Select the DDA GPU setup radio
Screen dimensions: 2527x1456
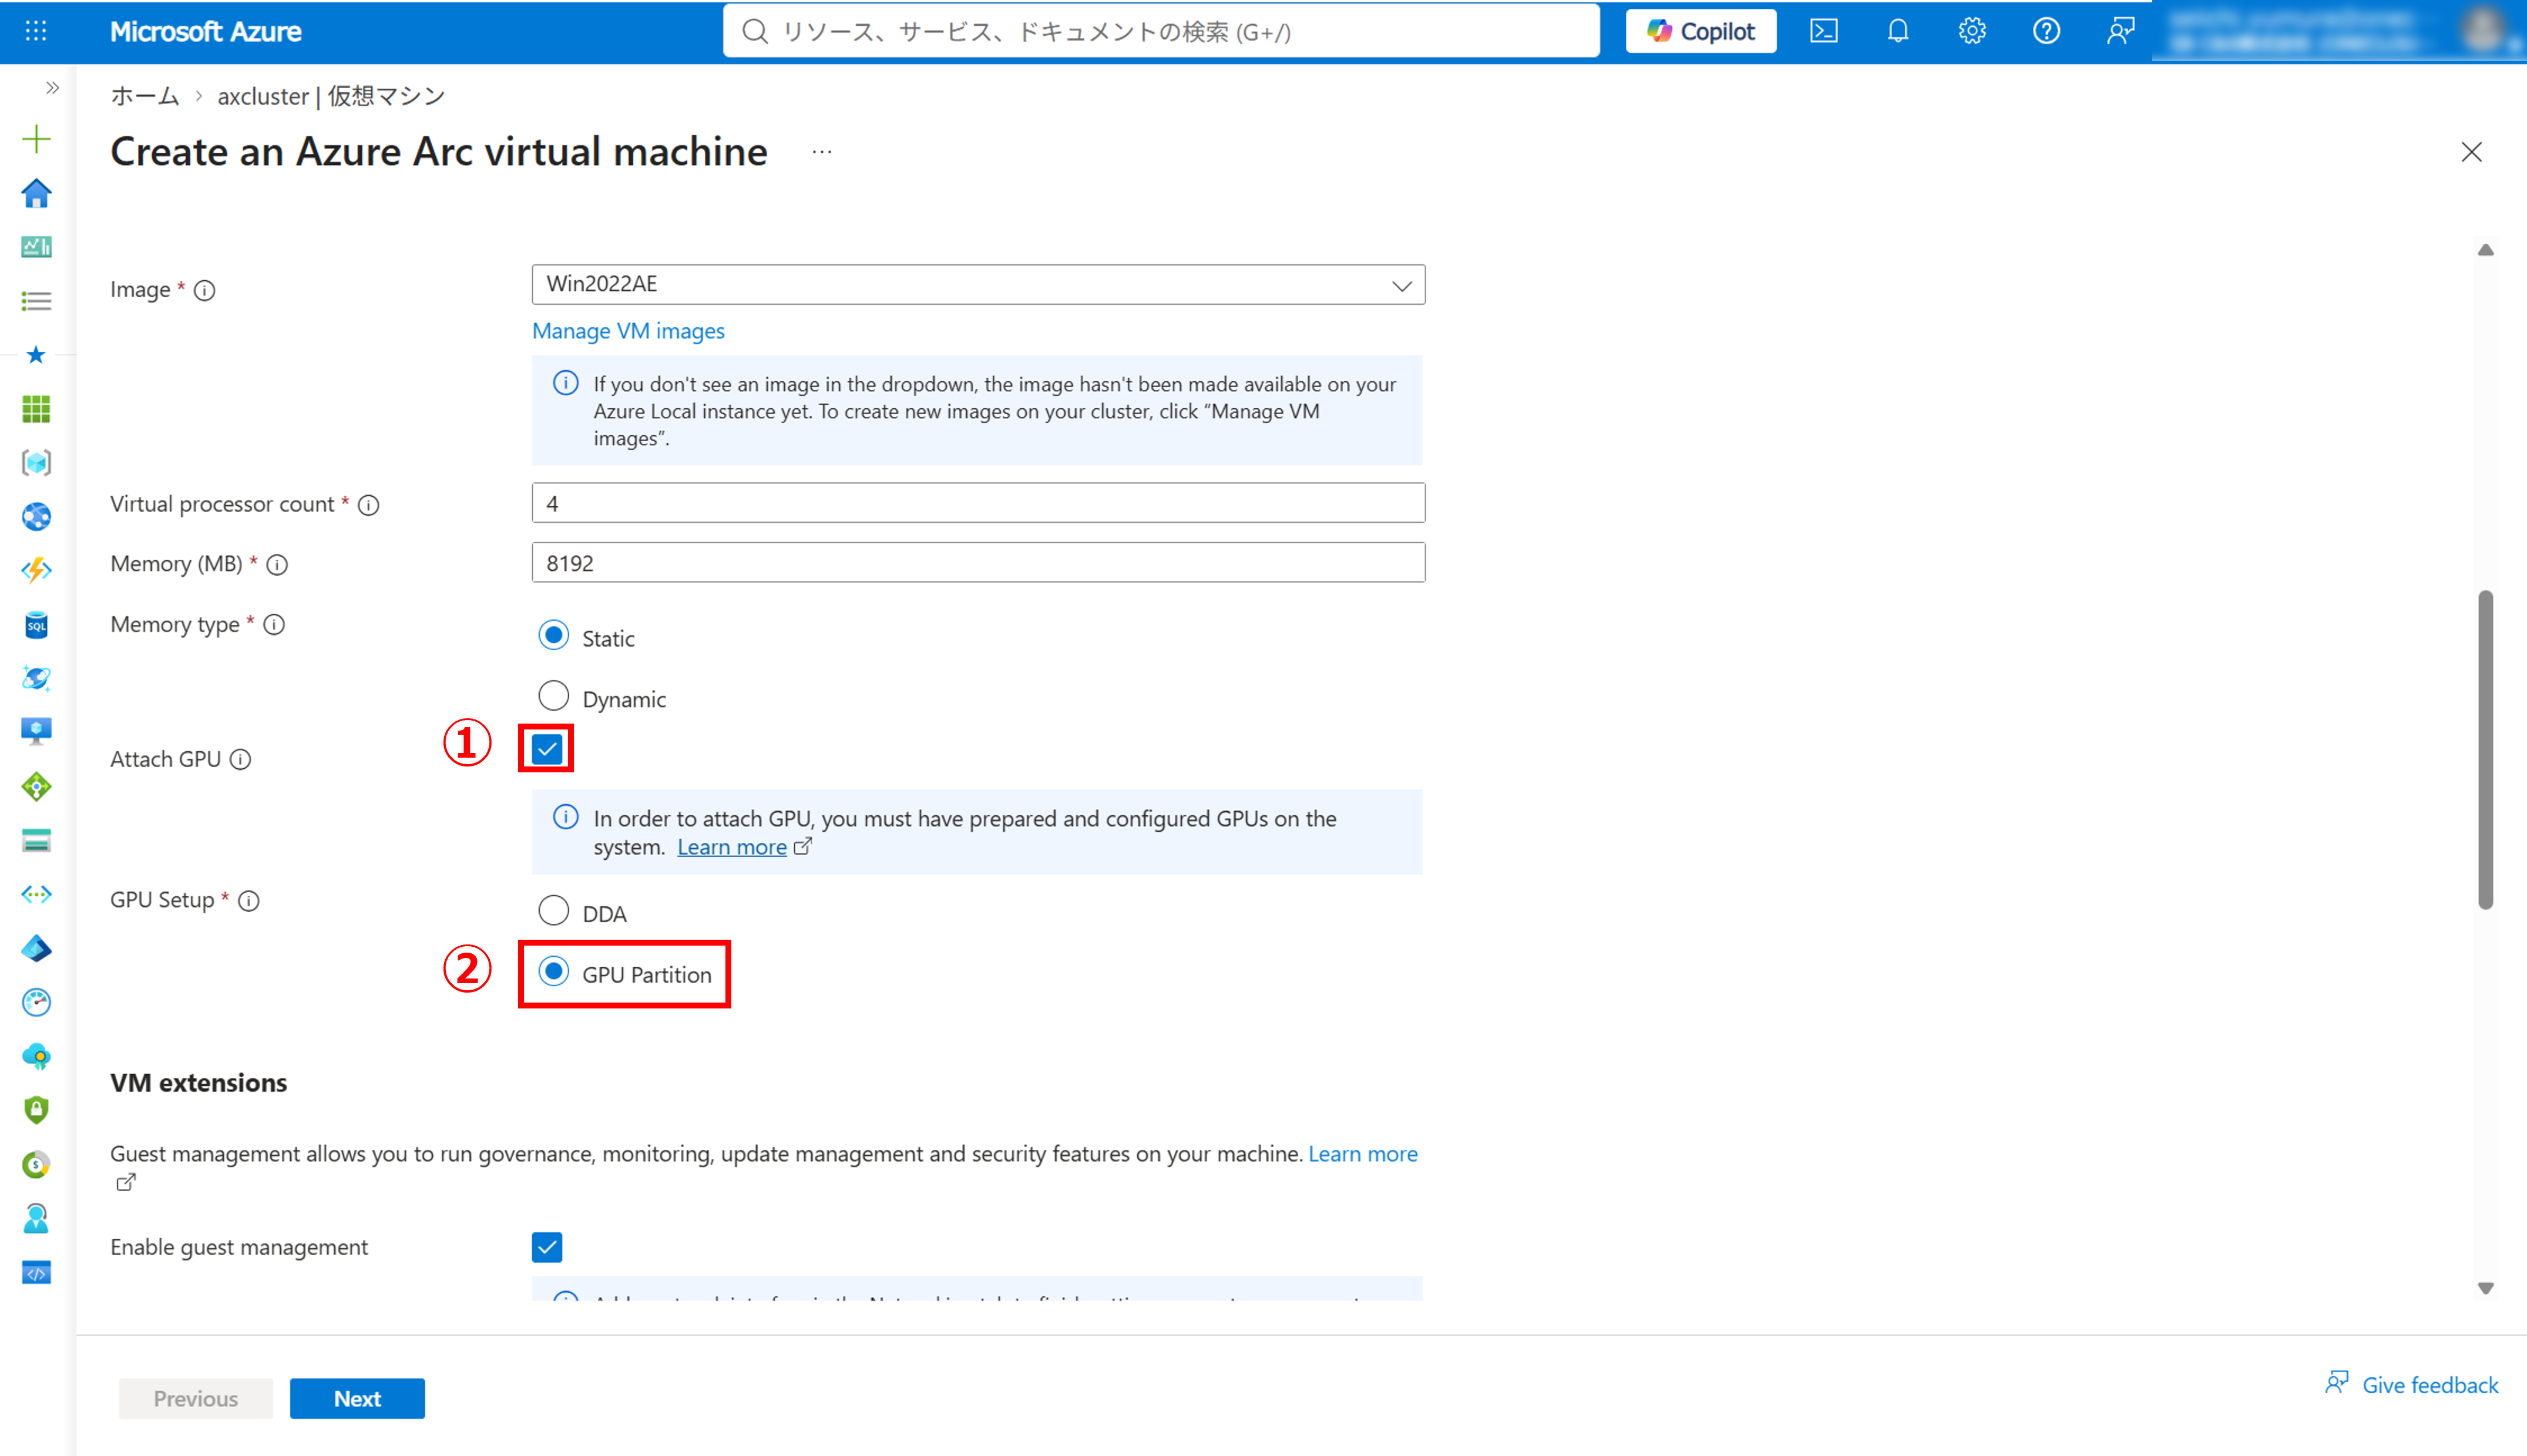pos(553,911)
